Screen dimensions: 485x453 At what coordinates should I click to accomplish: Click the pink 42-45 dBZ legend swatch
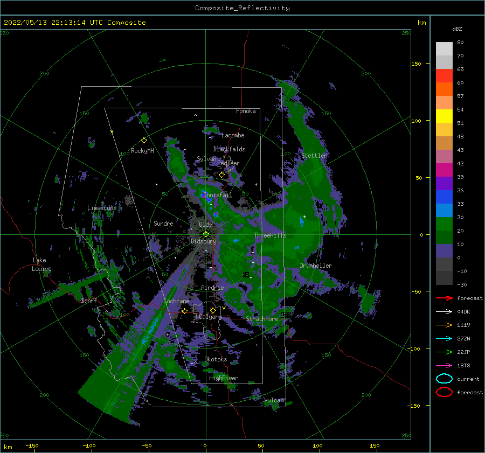click(444, 156)
